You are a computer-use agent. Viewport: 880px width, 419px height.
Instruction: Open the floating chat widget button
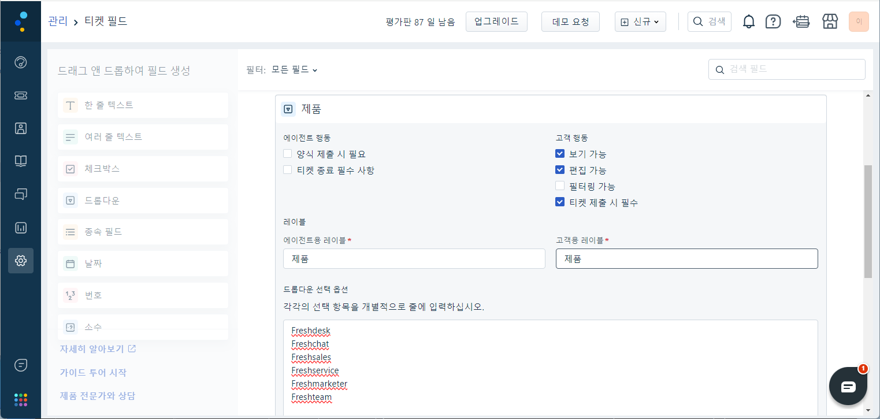[848, 387]
